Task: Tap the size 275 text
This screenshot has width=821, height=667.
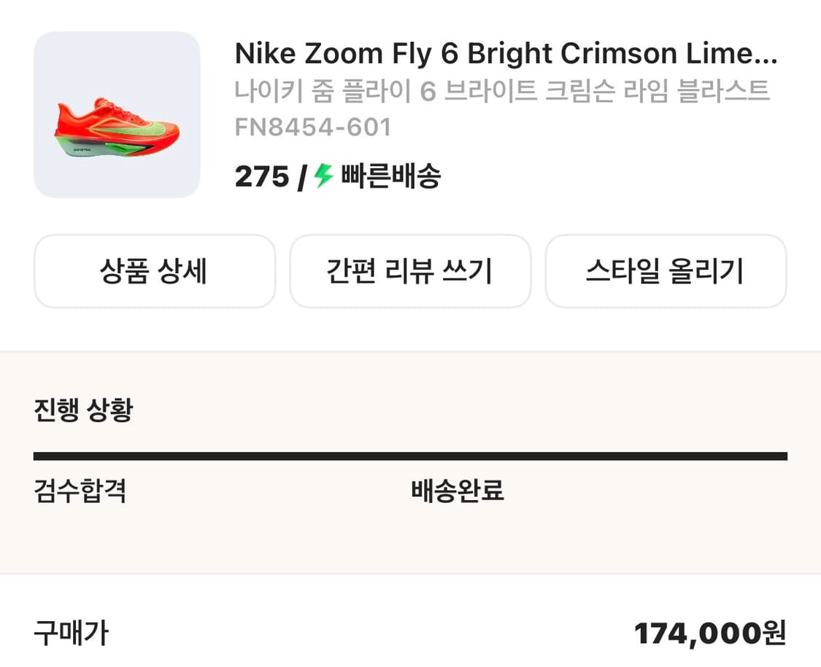Action: (262, 176)
